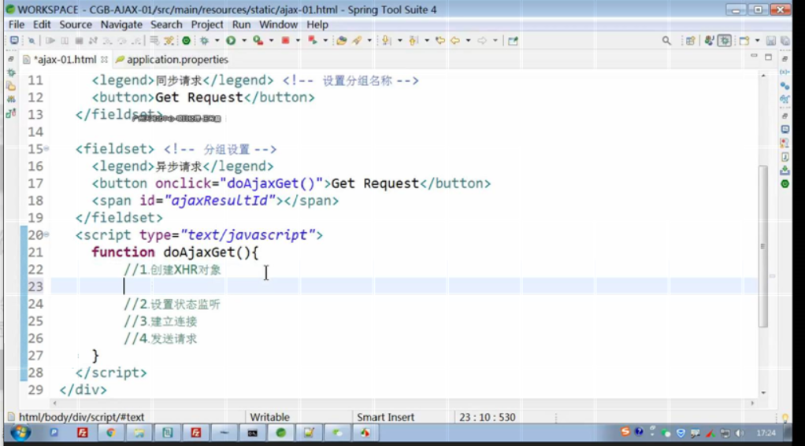
Task: Click the Save All icon
Action: (x=785, y=40)
